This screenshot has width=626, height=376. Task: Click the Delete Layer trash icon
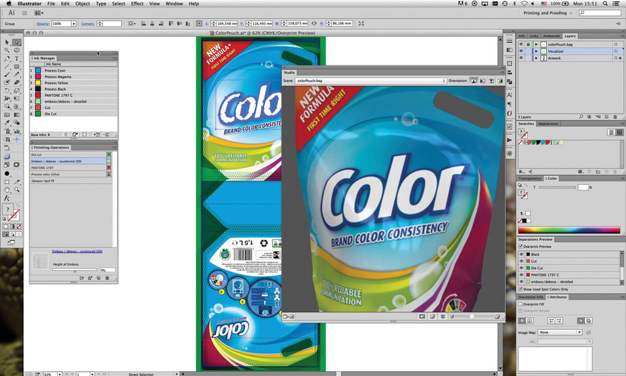615,117
